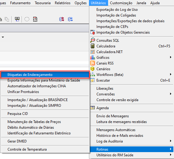Expand the Workflows (Beta) submenu arrow

tap(171, 74)
